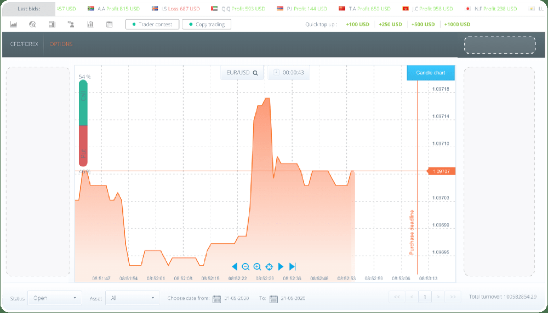Jump to latest price with skip-end arrow
Screen dimensions: 548x313
click(x=293, y=266)
